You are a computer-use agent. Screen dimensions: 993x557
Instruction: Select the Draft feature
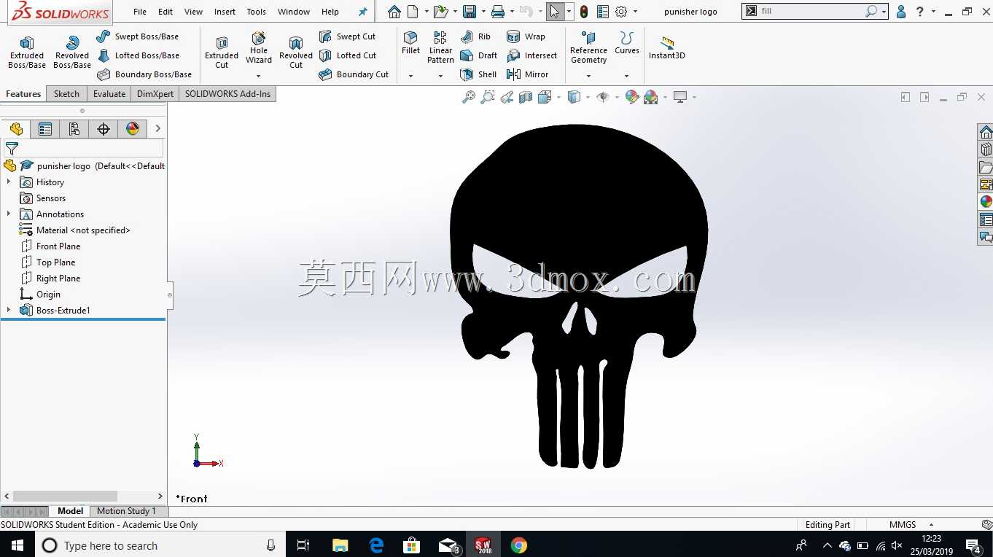point(478,55)
